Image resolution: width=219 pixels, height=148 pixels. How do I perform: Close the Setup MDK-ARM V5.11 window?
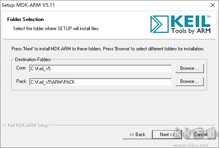(213, 5)
